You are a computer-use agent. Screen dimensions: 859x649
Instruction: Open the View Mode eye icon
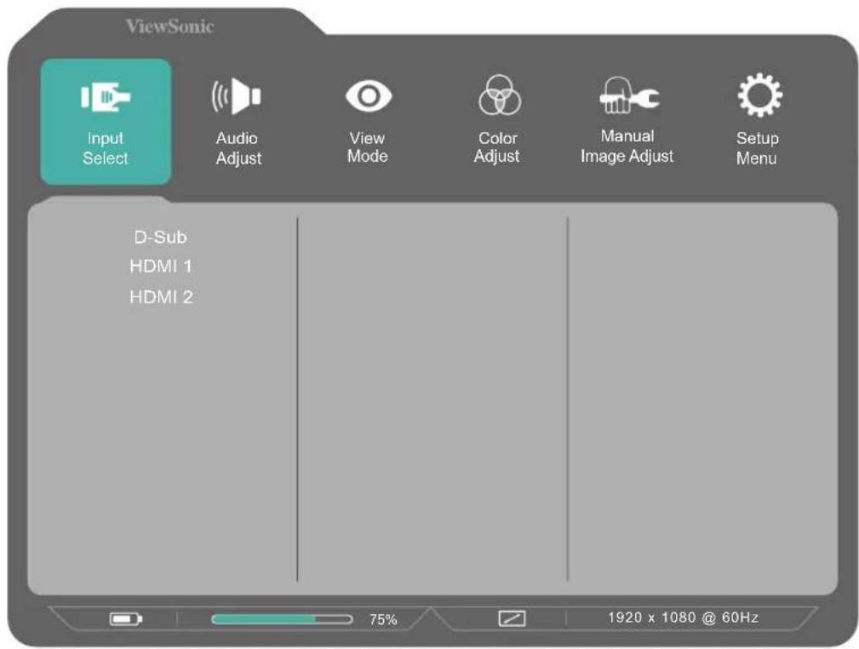368,96
